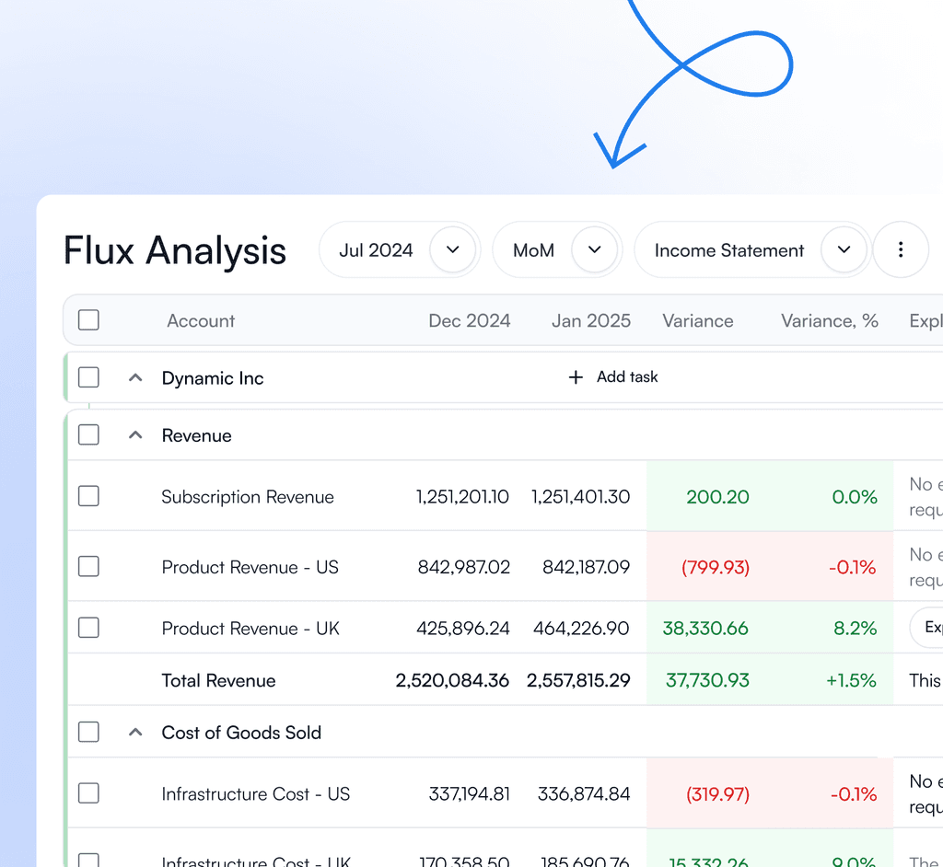
Task: Open the kebab menu next to Income Statement
Action: [x=901, y=249]
